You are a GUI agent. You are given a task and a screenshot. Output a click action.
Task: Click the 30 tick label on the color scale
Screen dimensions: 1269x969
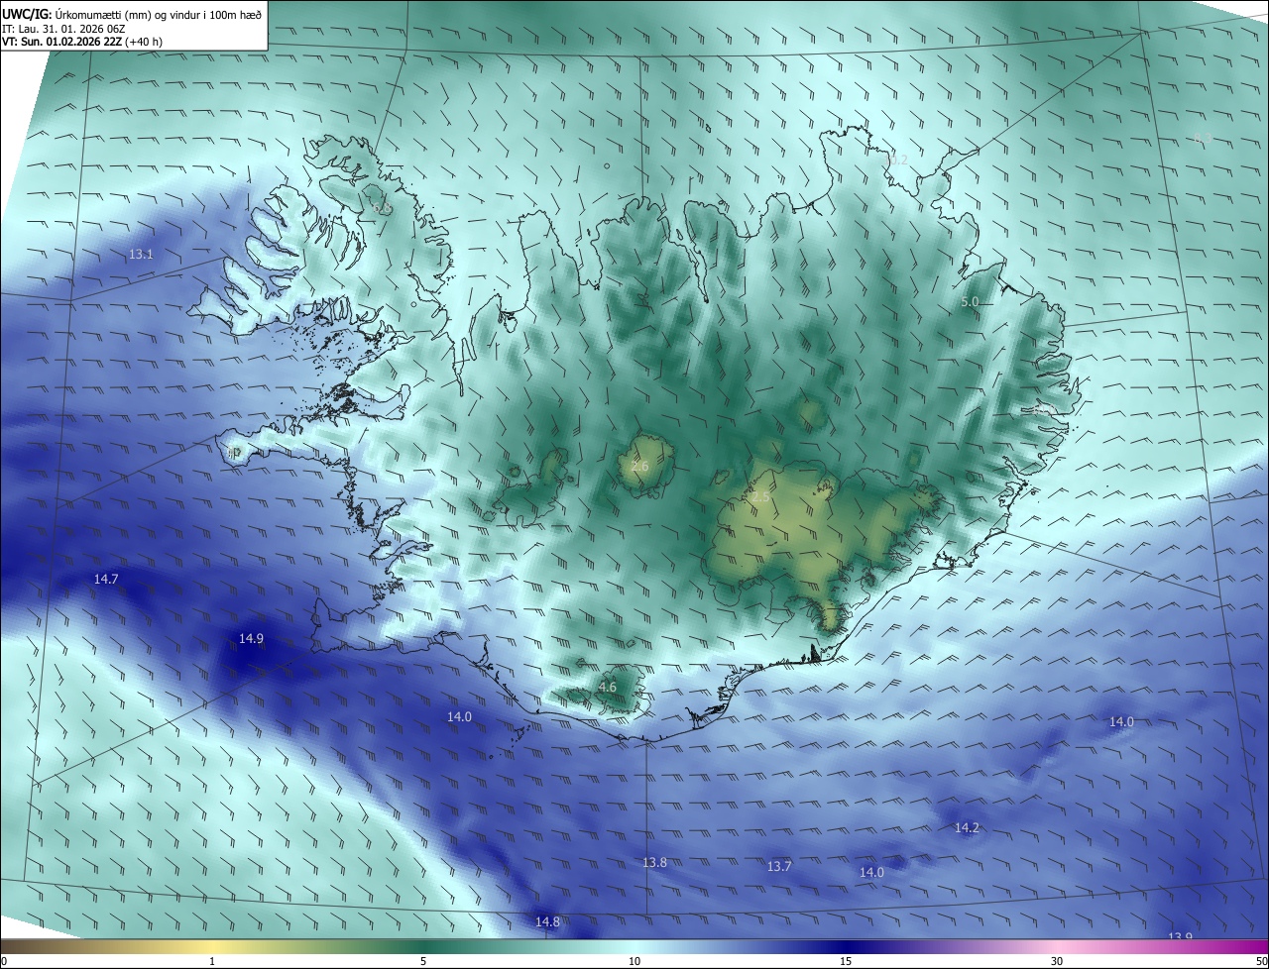[1057, 961]
